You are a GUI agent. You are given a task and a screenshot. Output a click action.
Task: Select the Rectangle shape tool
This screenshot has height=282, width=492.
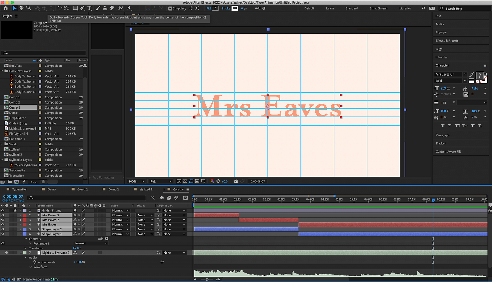pyautogui.click(x=76, y=8)
